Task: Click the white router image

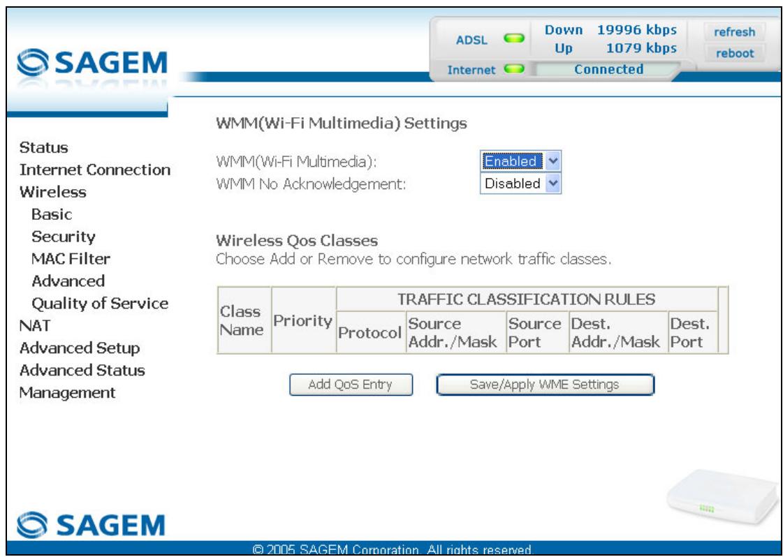Action: (x=722, y=496)
